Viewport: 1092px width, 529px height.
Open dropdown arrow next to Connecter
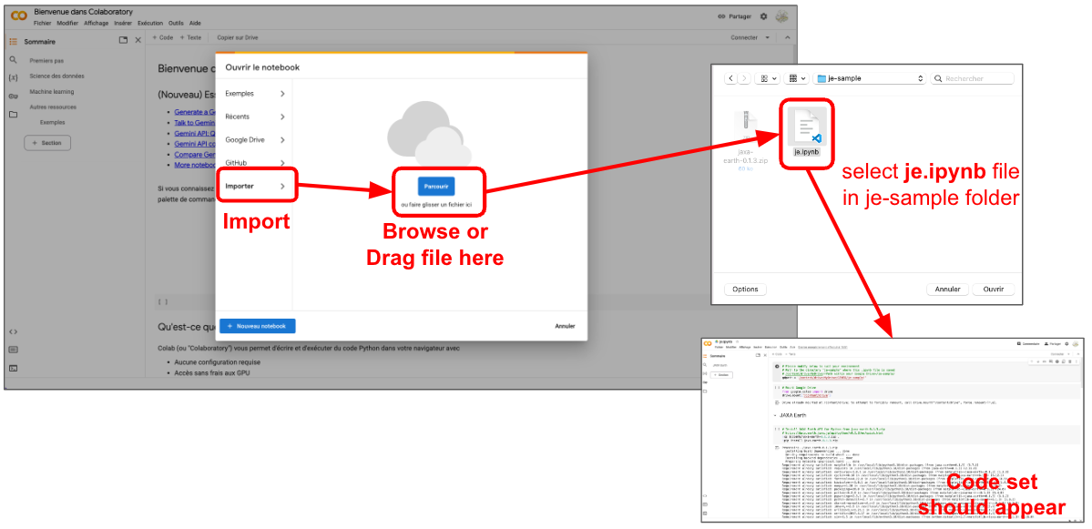pyautogui.click(x=768, y=37)
